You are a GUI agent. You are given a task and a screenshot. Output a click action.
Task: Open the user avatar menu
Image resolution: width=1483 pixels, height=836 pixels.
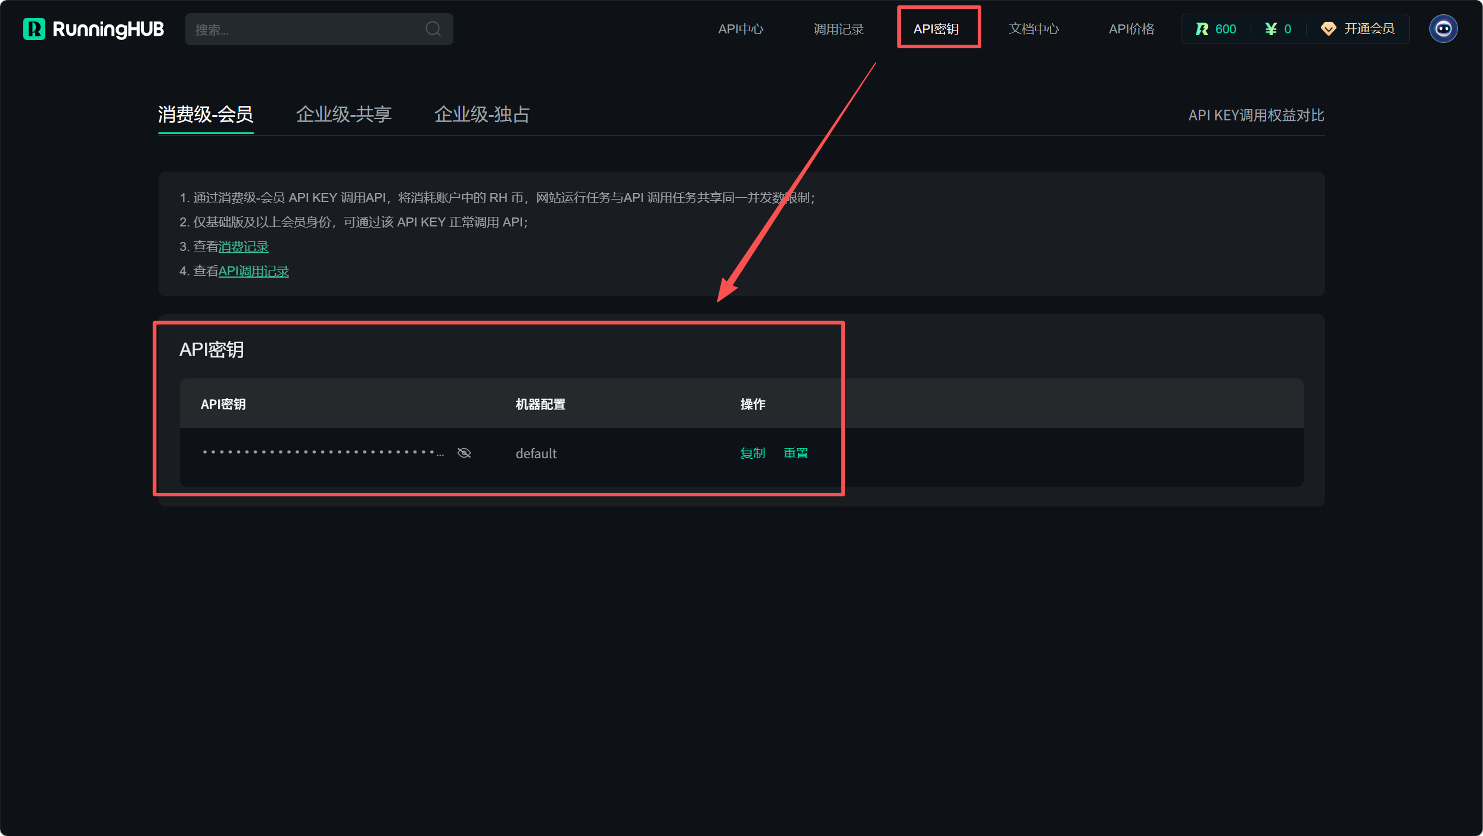(1443, 28)
